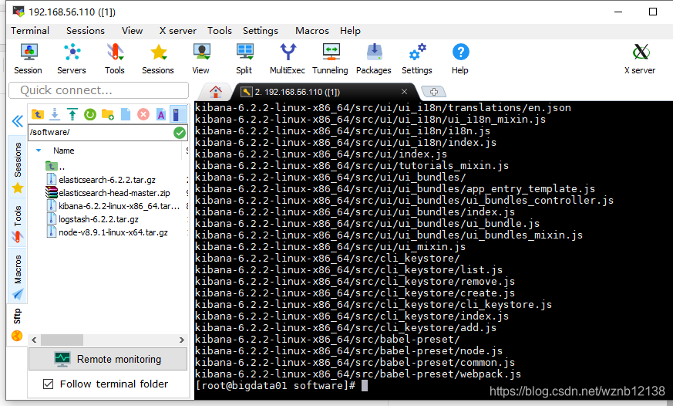
Task: Select kibana-6.2.2-linux-x86_64.tar file
Action: (x=113, y=206)
